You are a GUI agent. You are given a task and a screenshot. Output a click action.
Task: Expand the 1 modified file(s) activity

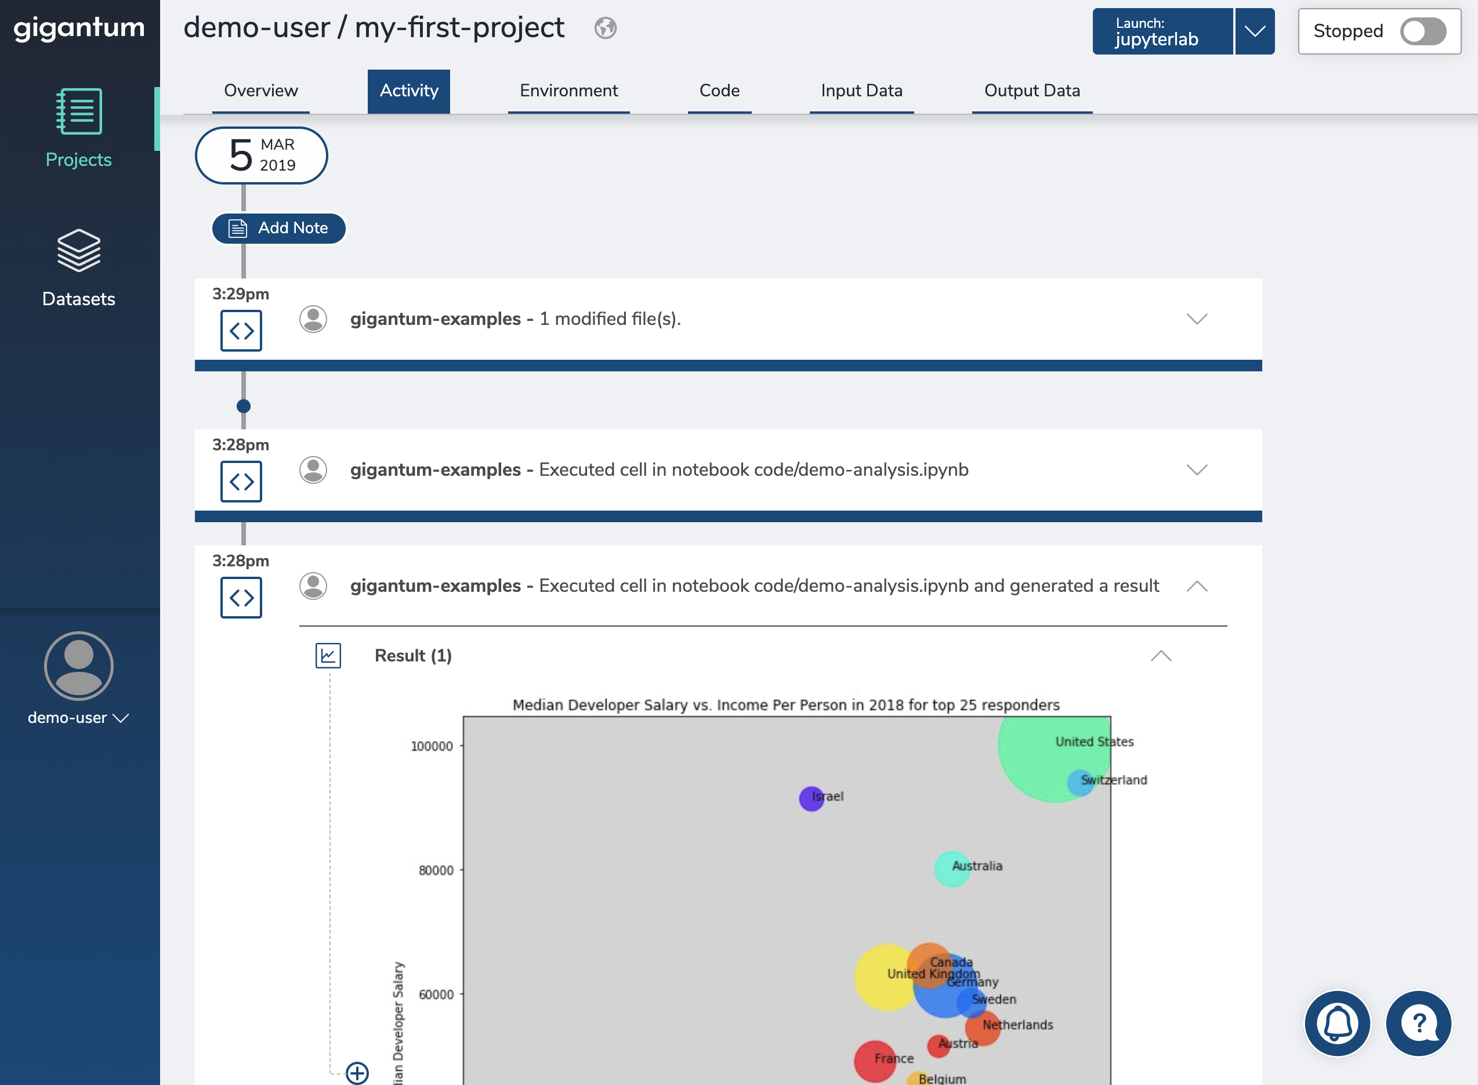(1196, 319)
